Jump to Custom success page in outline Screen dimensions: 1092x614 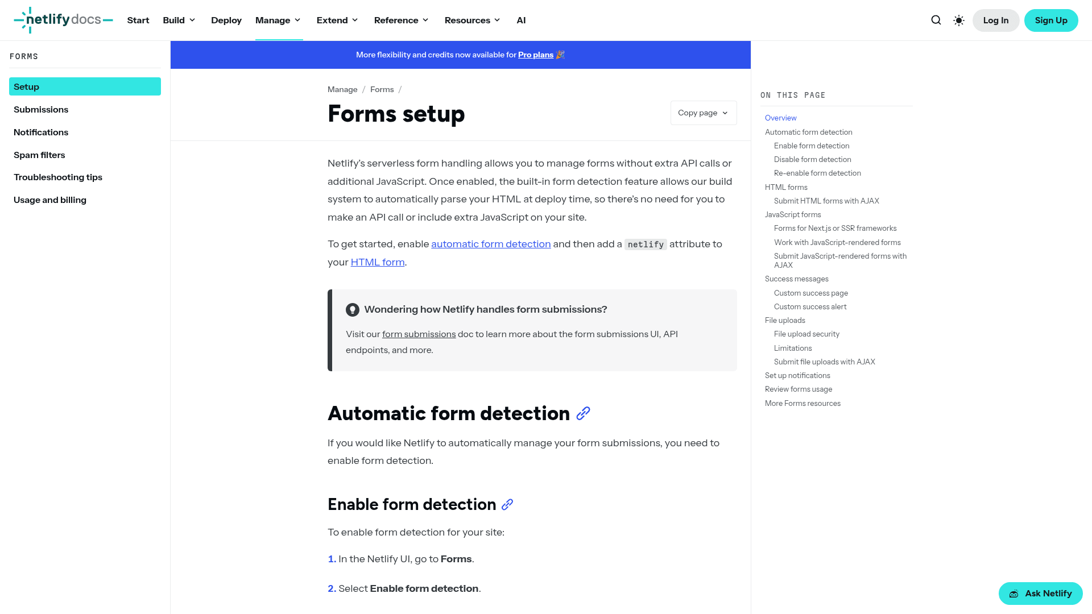click(x=810, y=293)
